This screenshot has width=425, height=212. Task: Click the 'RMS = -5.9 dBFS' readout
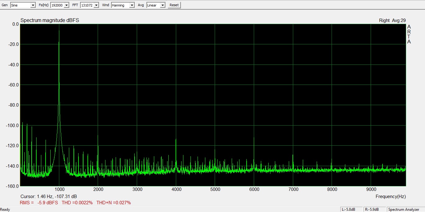tap(39, 203)
